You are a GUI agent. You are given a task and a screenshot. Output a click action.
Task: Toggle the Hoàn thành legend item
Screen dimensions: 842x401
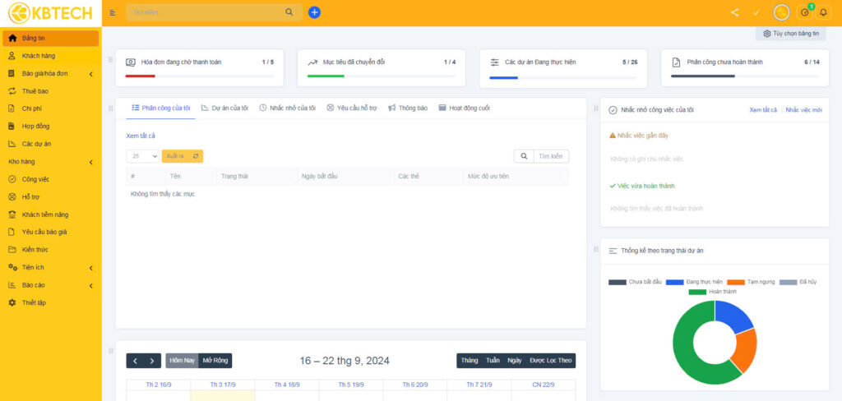(714, 292)
